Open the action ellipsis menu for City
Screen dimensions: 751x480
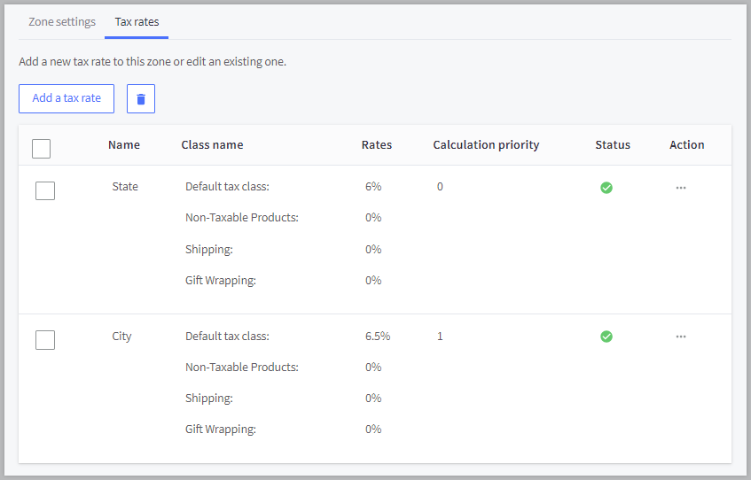coord(681,337)
